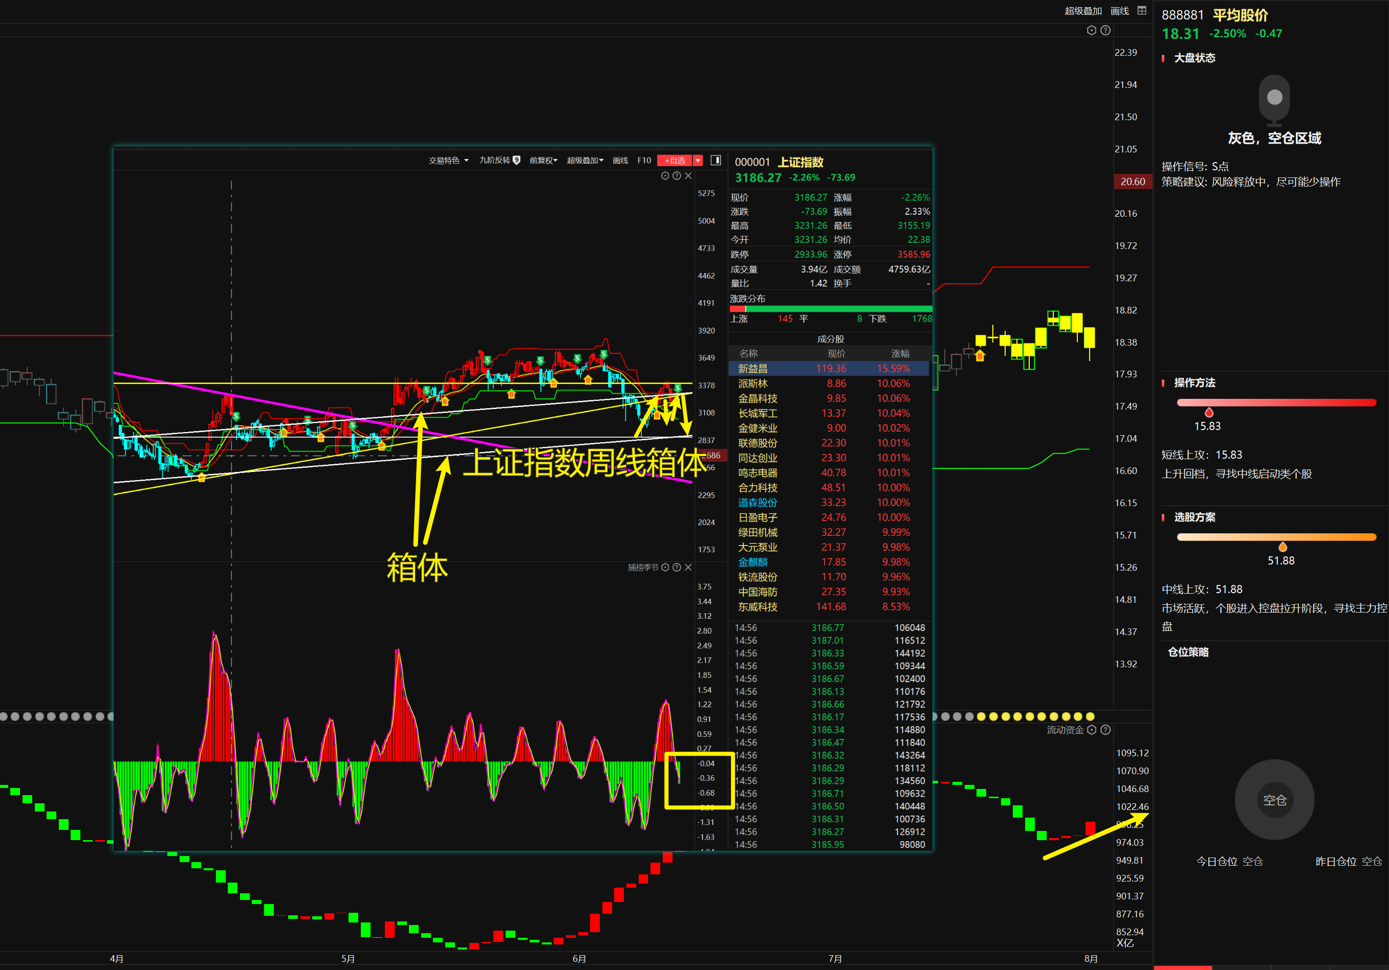
Task: Select 绿田机械 stock row
Action: (829, 532)
